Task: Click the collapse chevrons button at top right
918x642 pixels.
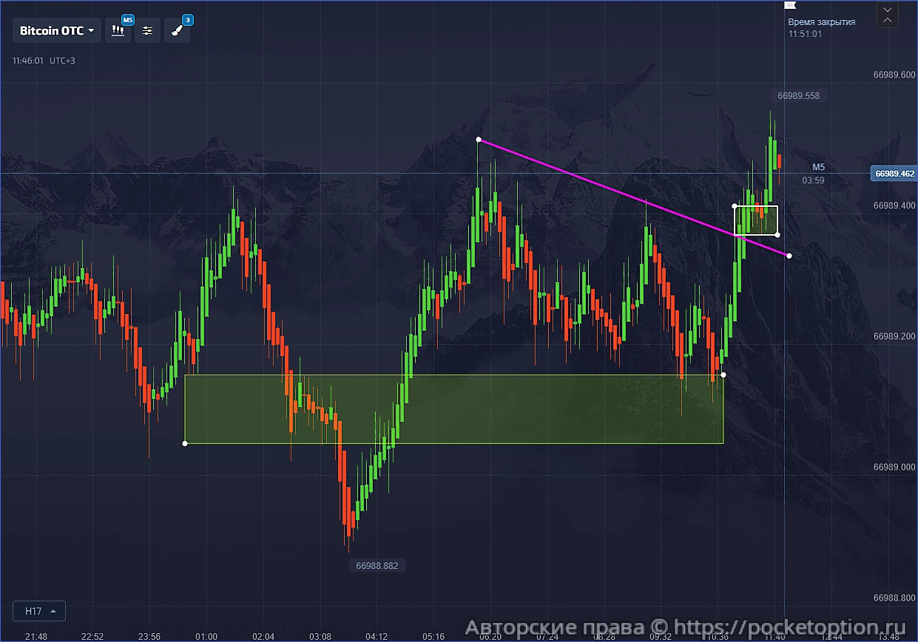Action: click(887, 15)
